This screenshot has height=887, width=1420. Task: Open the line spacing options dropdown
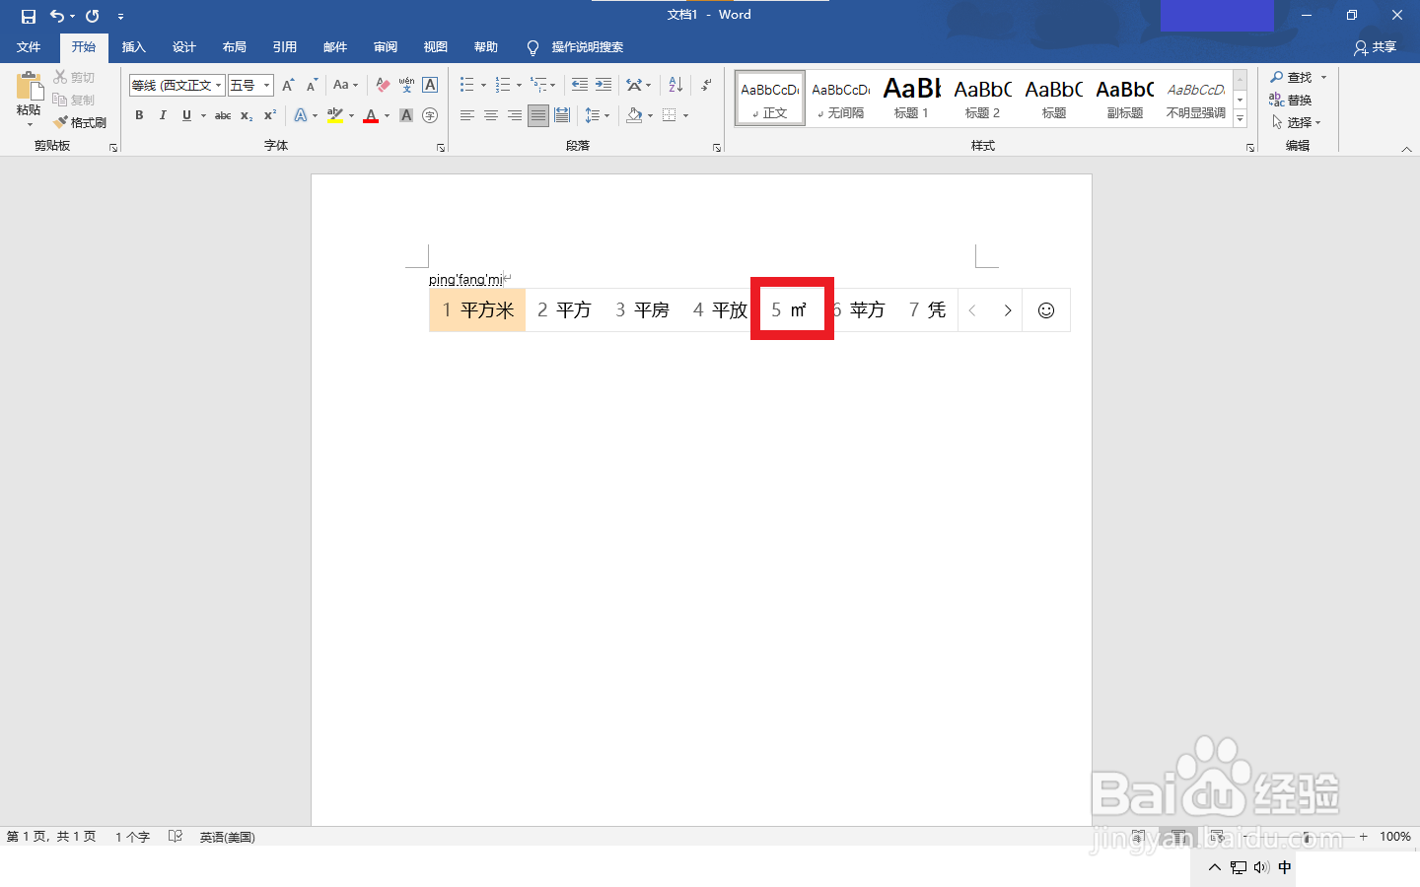pos(597,115)
